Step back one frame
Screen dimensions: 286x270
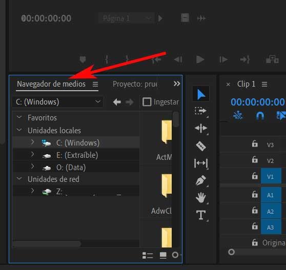click(x=178, y=59)
